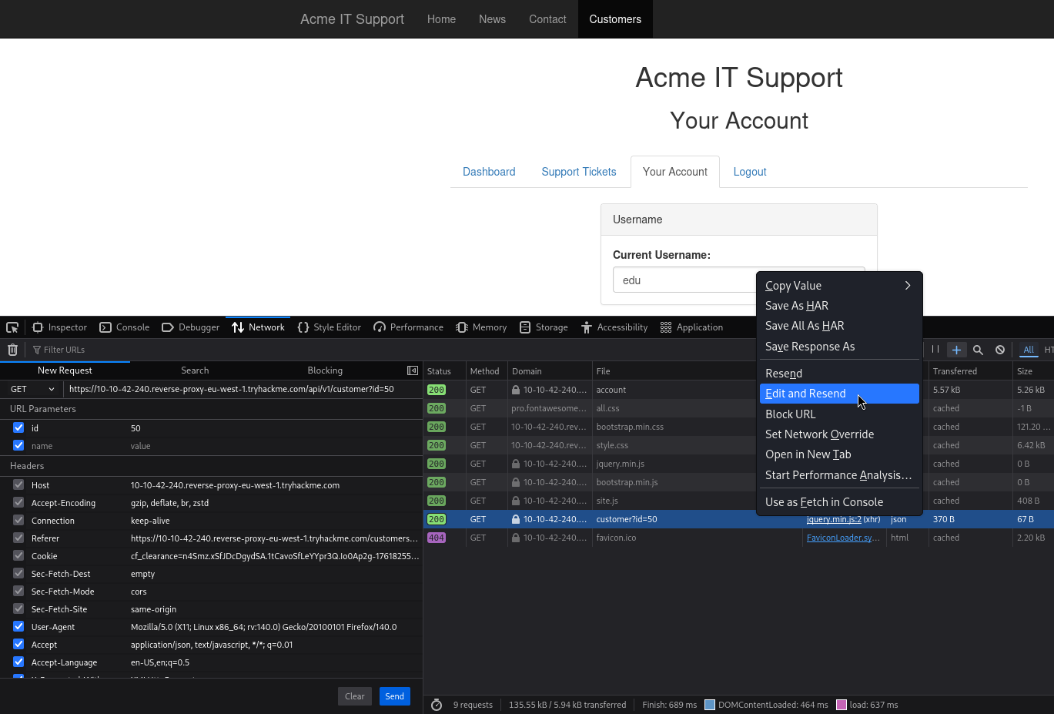1054x714 pixels.
Task: Click the plus new request icon
Action: [x=956, y=350]
